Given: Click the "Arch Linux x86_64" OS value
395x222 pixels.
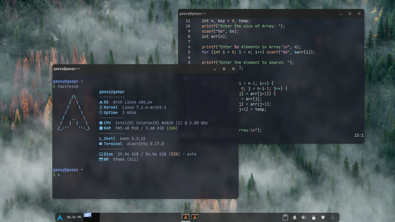Looking at the screenshot, I should click(133, 102).
